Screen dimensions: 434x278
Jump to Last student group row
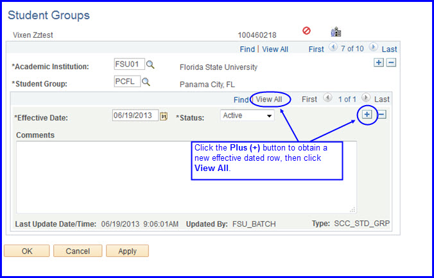390,49
